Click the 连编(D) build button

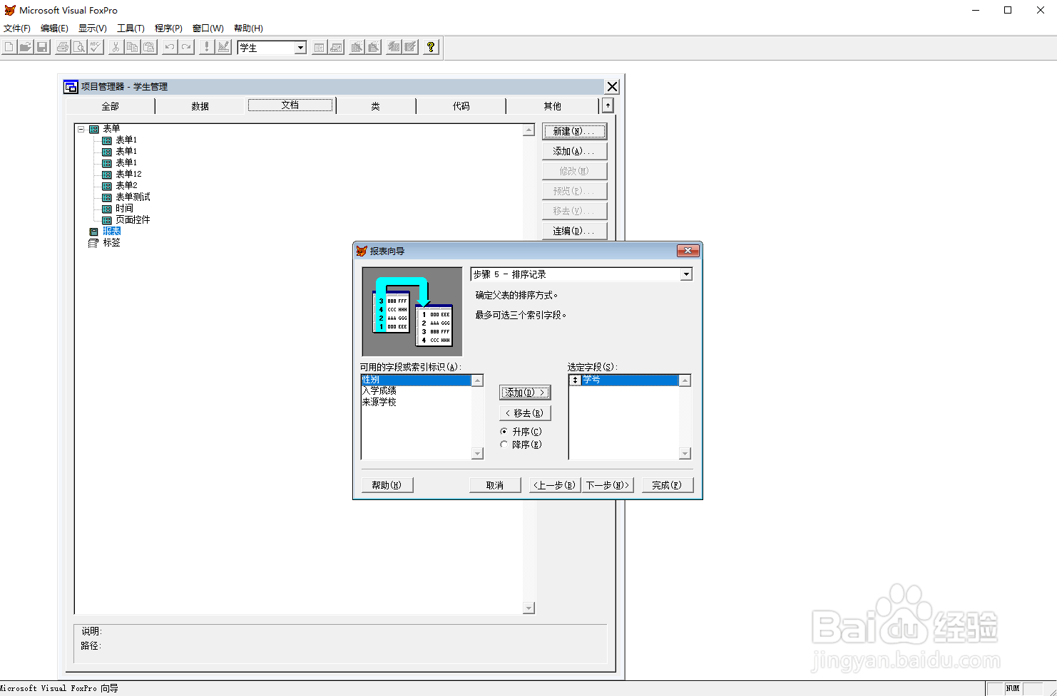point(574,231)
